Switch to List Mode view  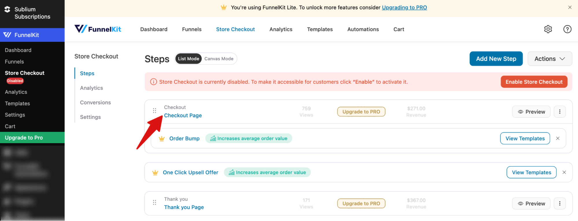coord(189,59)
